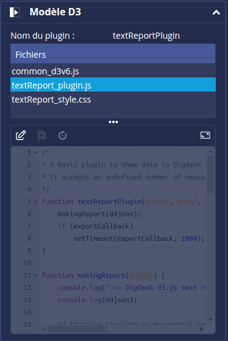Click line number 14 in gutter

tap(28, 312)
